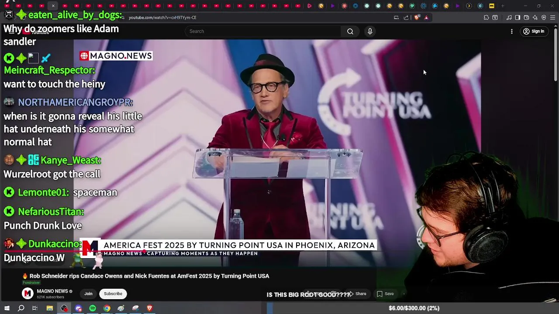Click 'Wurzelroot got the call' chat message
559x314 pixels.
tap(52, 174)
